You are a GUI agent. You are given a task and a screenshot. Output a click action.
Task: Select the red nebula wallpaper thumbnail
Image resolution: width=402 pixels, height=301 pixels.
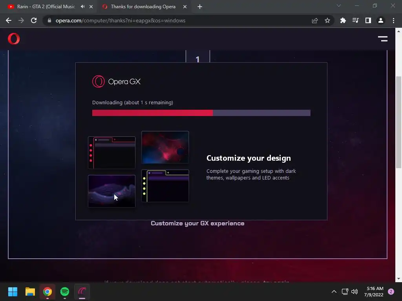pos(165,147)
